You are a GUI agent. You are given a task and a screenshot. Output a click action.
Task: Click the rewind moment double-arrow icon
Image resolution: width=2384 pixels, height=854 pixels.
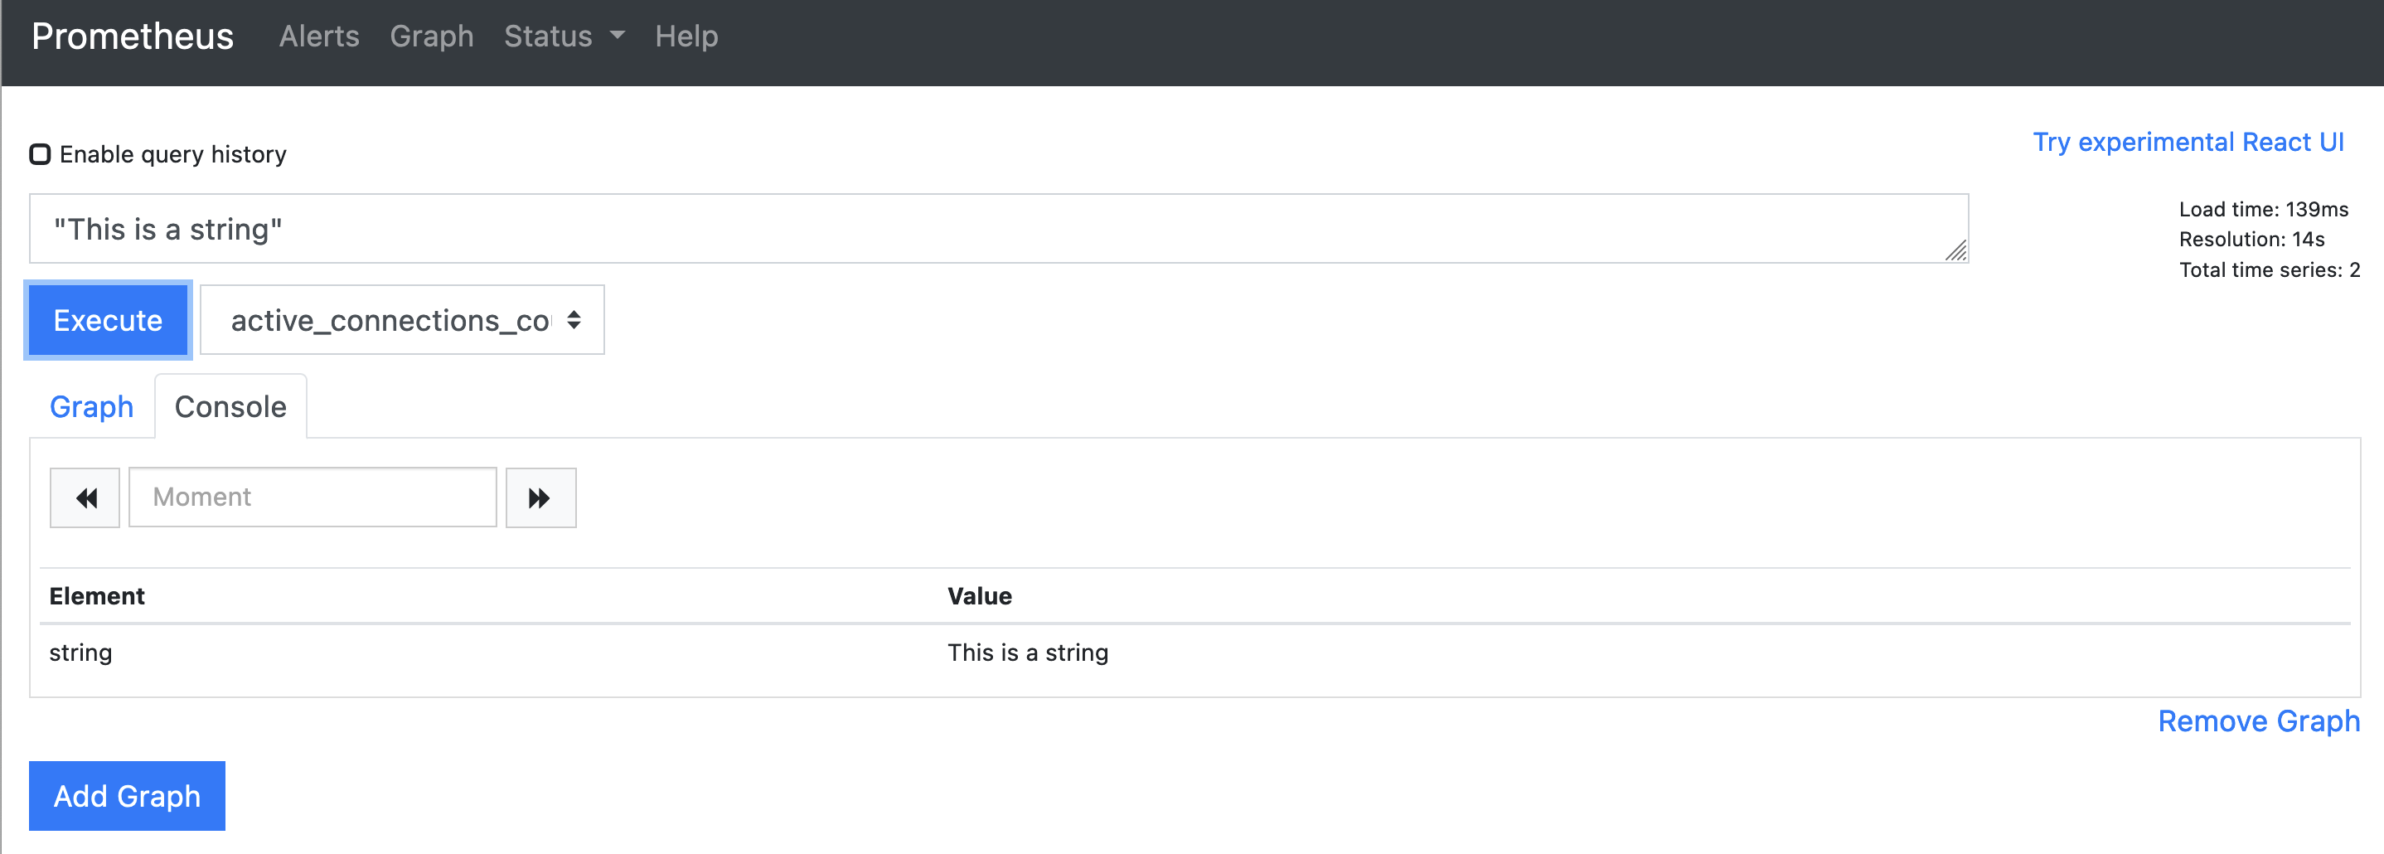[x=86, y=498]
